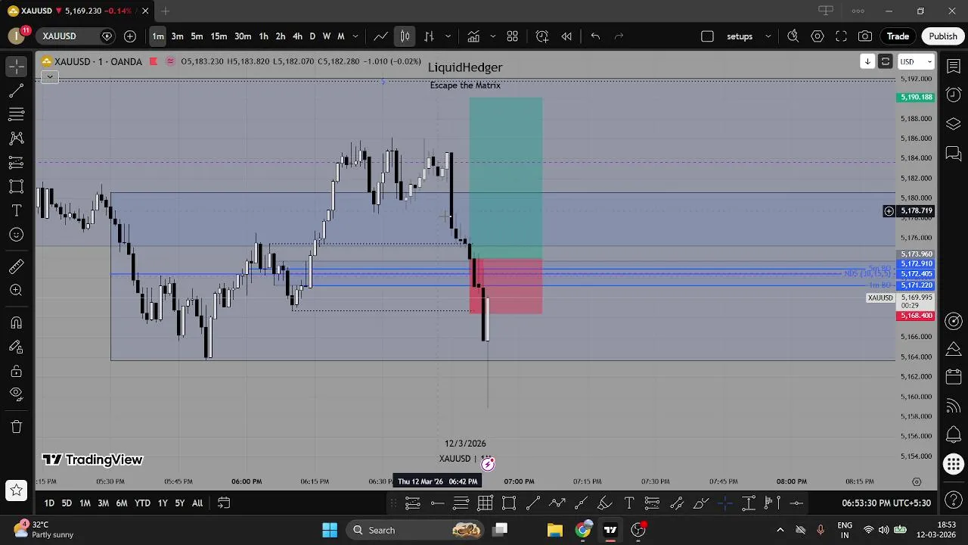The image size is (968, 545).
Task: Select the zoom in tool
Action: click(17, 291)
